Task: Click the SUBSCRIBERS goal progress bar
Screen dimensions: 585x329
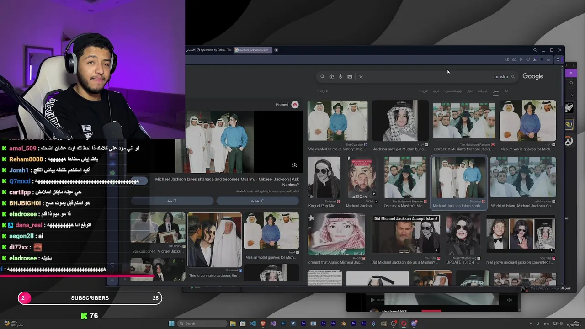Action: tap(90, 298)
